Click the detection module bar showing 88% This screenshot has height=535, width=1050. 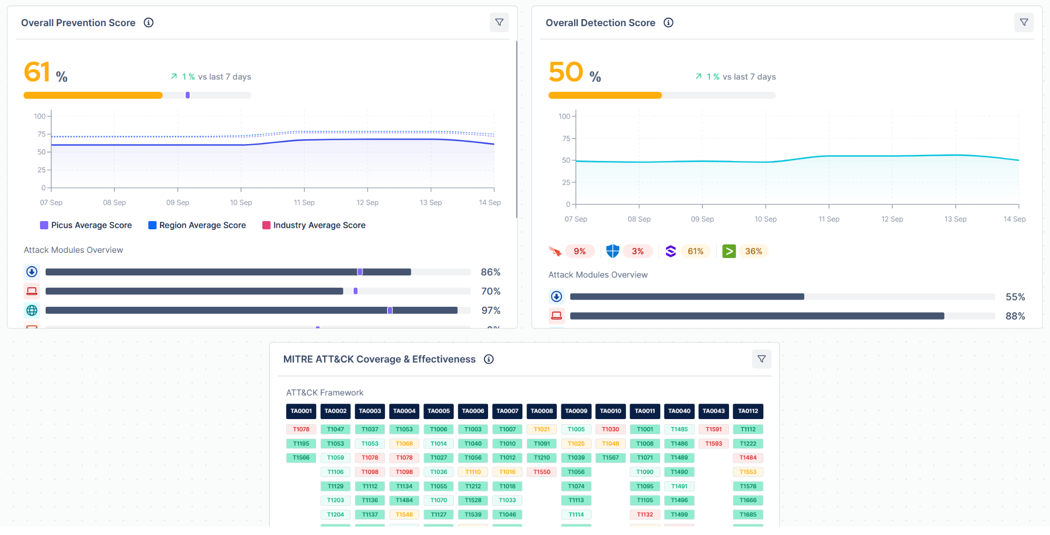(782, 316)
